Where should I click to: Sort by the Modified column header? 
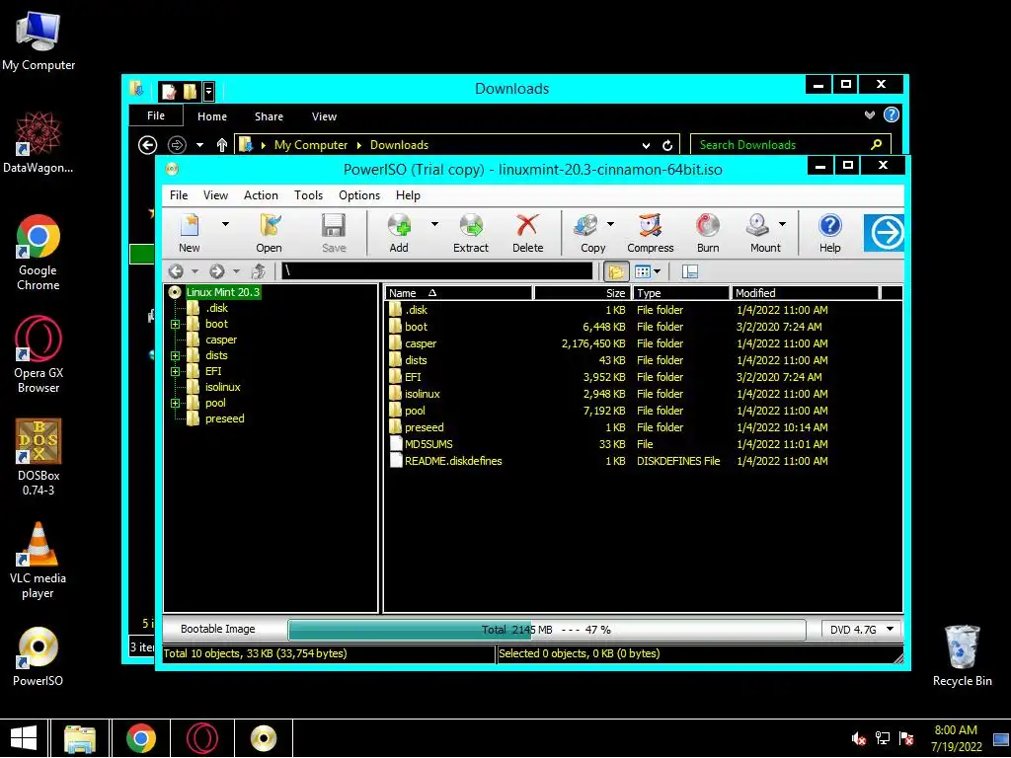coord(806,293)
